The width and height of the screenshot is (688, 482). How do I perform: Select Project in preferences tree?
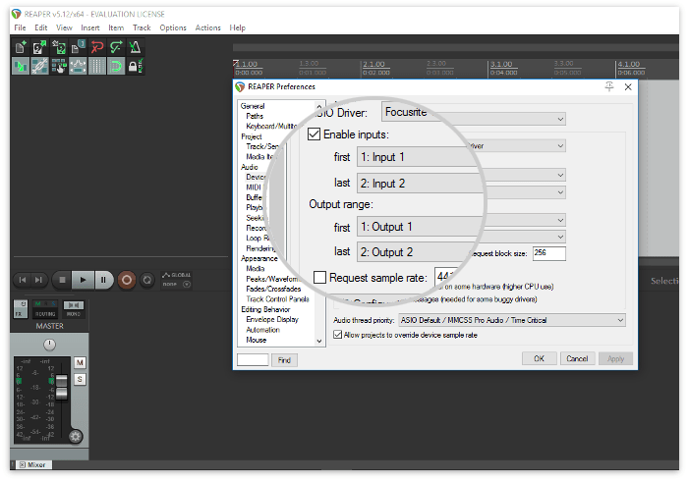tap(251, 136)
